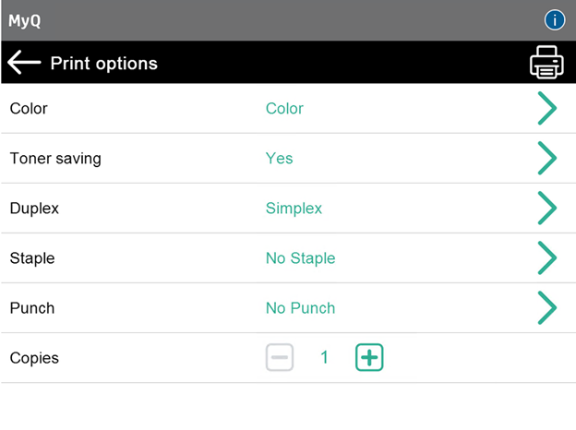Open the Staple options chevron
Screen dimensions: 576x430
click(547, 257)
